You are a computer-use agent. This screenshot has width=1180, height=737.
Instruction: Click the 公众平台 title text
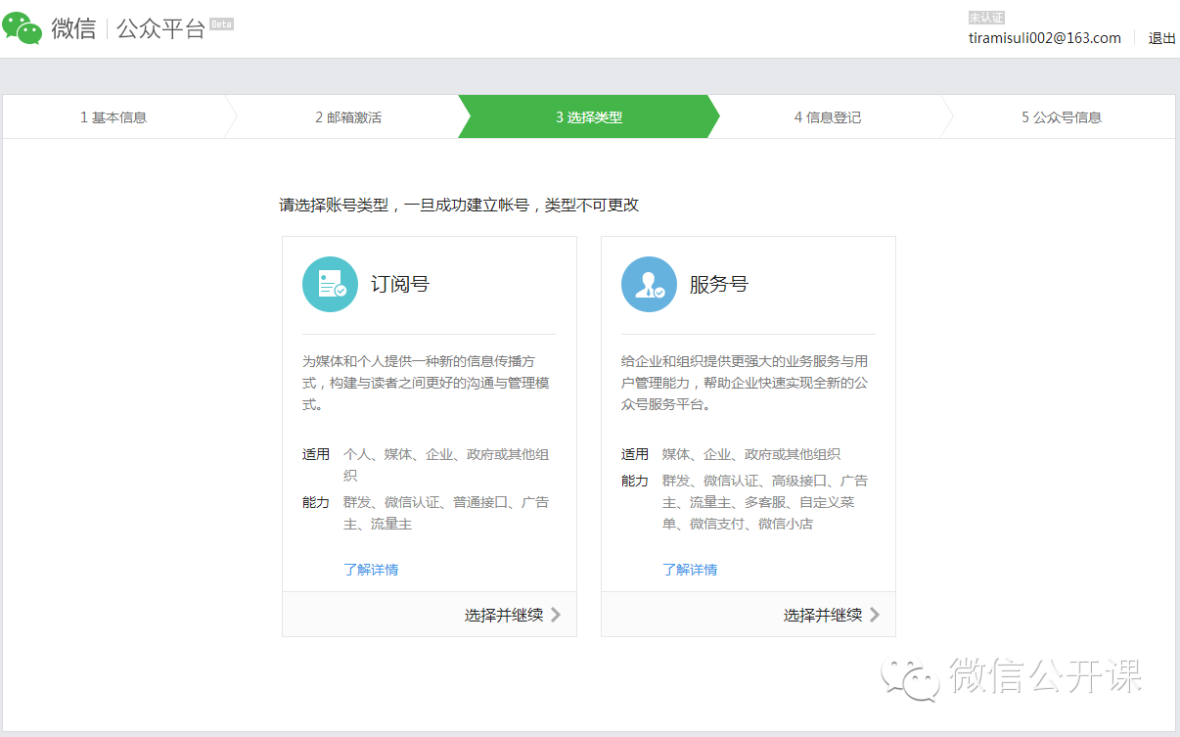point(160,29)
